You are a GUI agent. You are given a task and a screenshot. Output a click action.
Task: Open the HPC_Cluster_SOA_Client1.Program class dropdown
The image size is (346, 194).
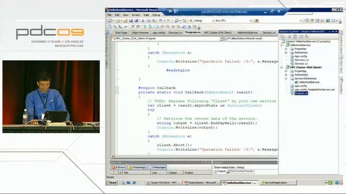pos(221,38)
